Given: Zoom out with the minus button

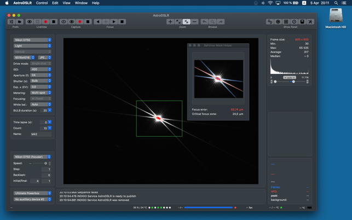Looking at the screenshot, I should pos(195,21).
